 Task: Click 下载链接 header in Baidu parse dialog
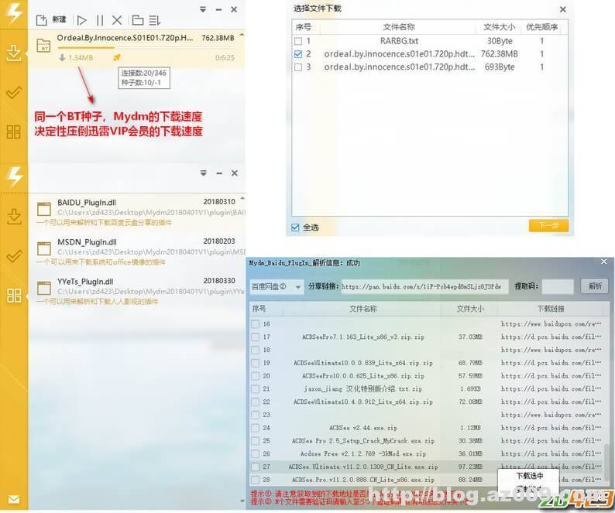[x=551, y=309]
